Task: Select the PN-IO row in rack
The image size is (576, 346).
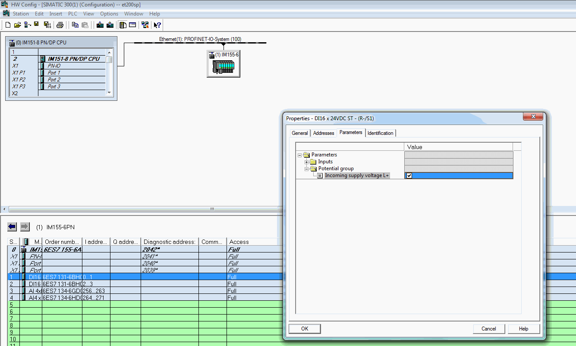Action: [58, 66]
